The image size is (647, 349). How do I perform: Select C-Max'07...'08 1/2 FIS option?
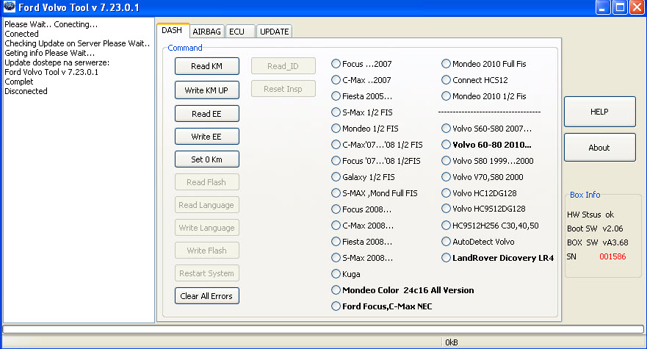[x=377, y=145]
